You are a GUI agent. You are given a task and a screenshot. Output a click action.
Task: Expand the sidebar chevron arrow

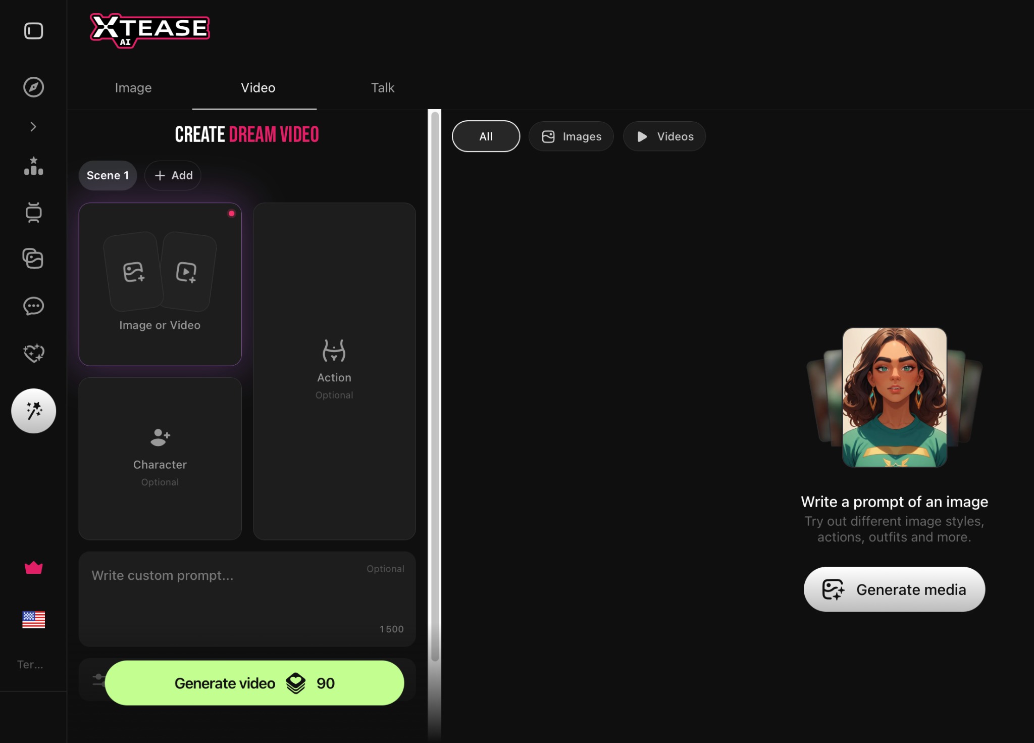33,127
